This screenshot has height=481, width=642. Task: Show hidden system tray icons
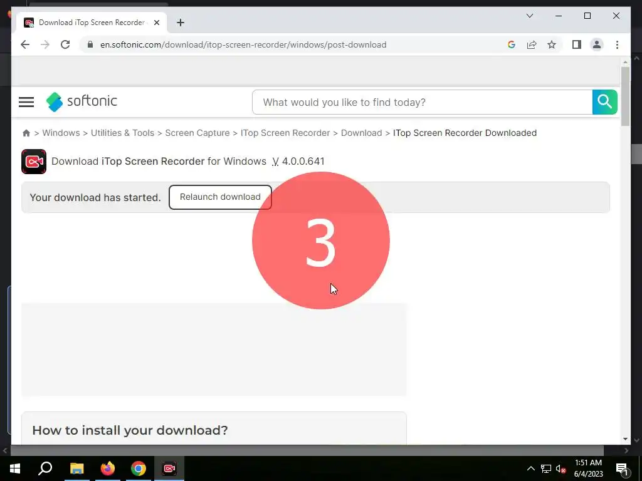pyautogui.click(x=530, y=468)
